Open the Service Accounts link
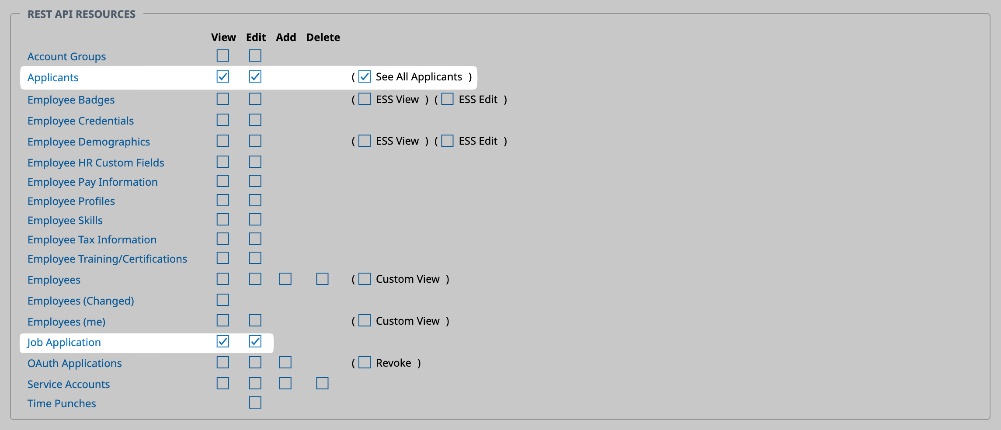The image size is (1001, 430). 69,385
